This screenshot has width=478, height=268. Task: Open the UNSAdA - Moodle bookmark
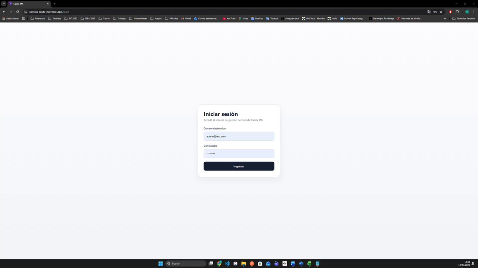pyautogui.click(x=313, y=18)
